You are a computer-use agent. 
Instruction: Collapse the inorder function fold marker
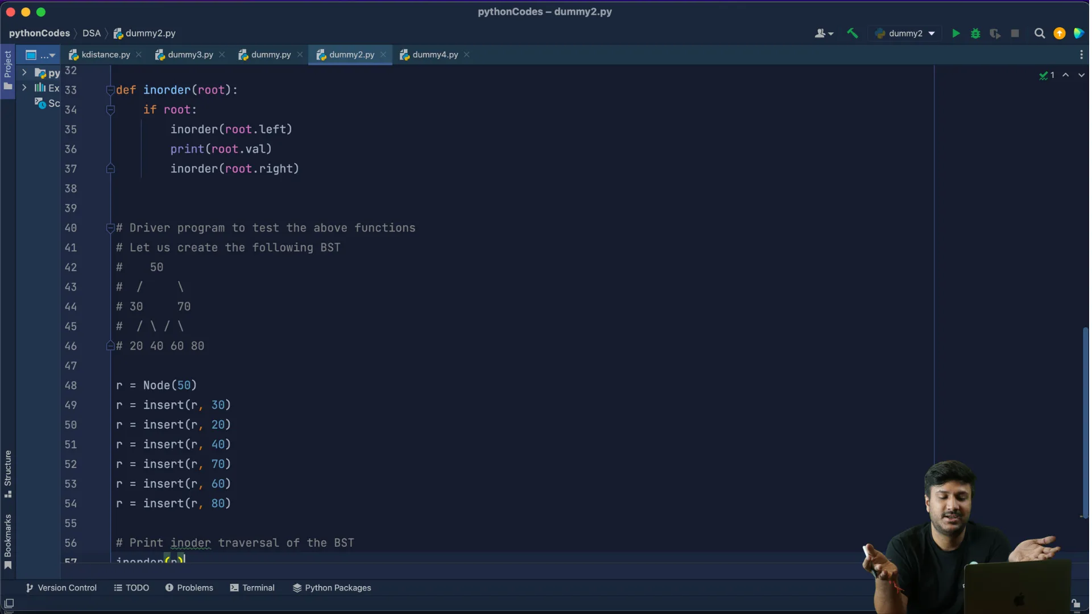(110, 90)
